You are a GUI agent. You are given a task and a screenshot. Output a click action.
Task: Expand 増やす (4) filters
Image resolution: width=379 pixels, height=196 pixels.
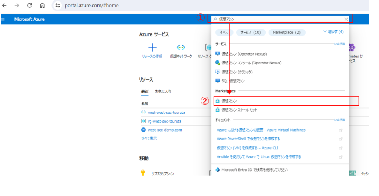click(333, 32)
